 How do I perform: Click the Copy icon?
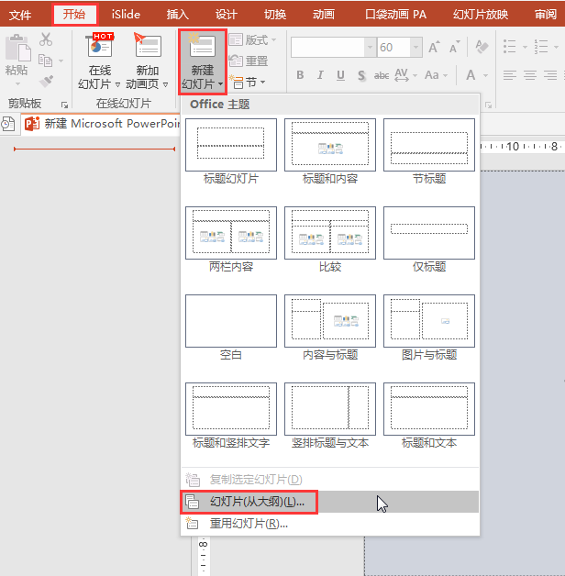46,61
